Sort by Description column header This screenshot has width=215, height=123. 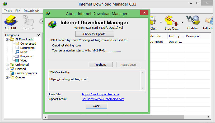point(198,36)
